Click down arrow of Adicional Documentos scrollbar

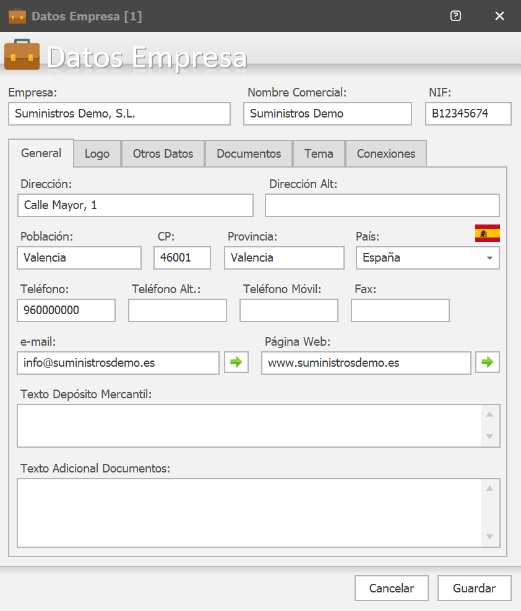tap(490, 537)
